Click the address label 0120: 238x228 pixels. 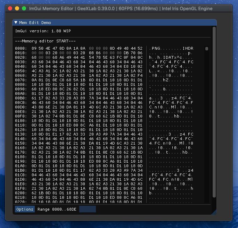[21, 130]
